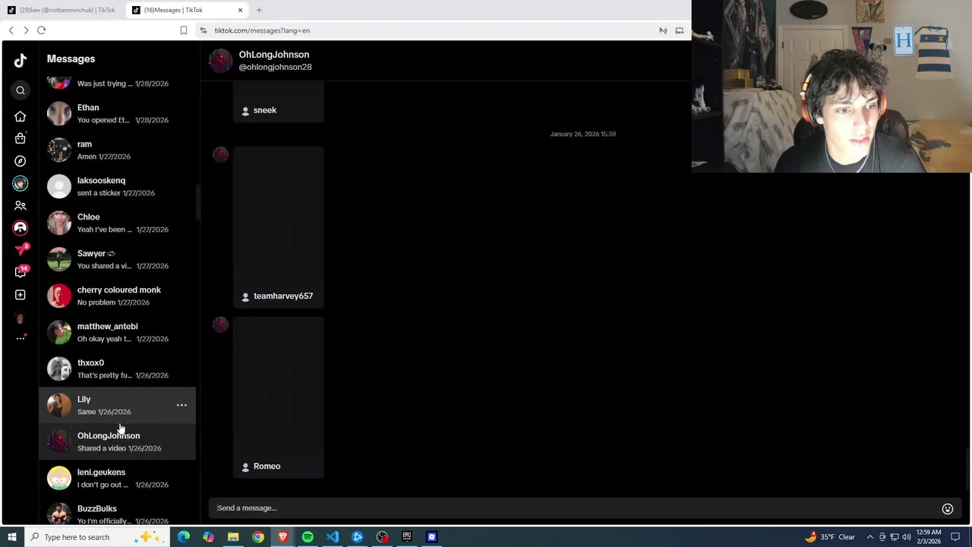Open the More dots icon in sidebar
Image resolution: width=972 pixels, height=547 pixels.
[21, 338]
